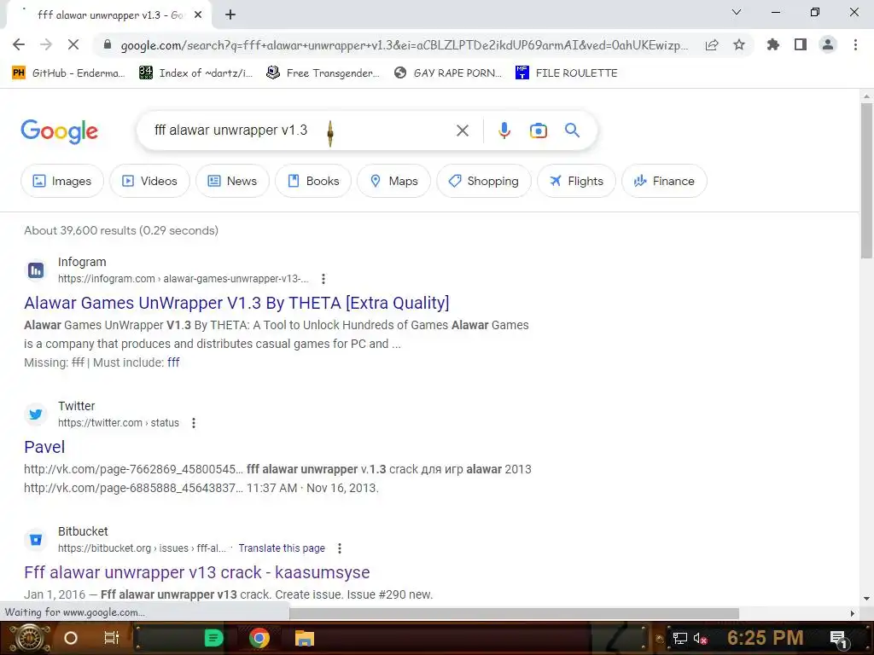Open the three-dot menu for Infogram result
This screenshot has height=655, width=874.
pos(323,279)
